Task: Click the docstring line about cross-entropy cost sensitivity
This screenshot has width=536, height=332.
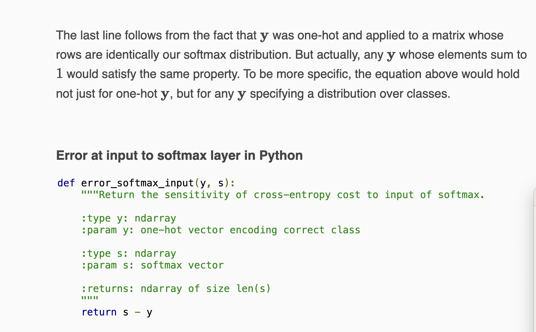Action: click(283, 195)
